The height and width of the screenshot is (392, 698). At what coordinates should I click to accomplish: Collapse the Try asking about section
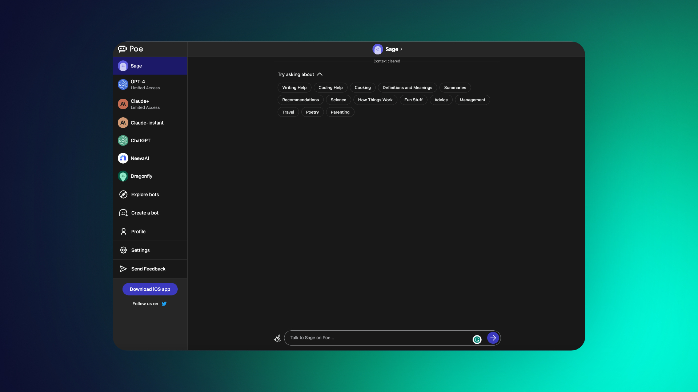point(320,74)
